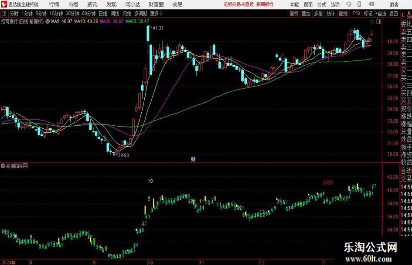Toggle the right panel layout icon
The height and width of the screenshot is (265, 412).
pos(378,22)
